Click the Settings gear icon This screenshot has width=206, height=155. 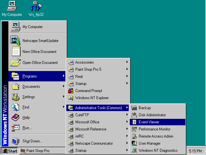(15, 97)
